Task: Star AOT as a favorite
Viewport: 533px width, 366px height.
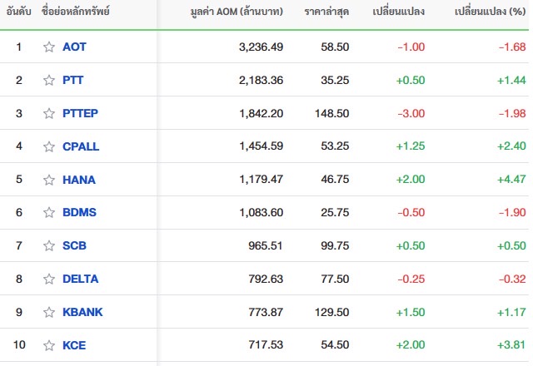Action: pos(49,47)
